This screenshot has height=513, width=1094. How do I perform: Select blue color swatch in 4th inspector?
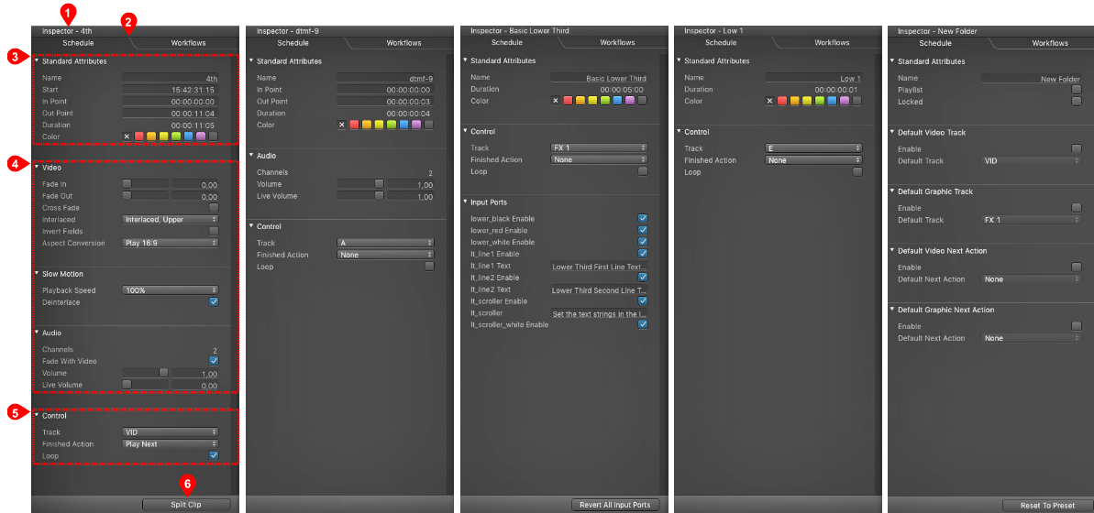(188, 136)
